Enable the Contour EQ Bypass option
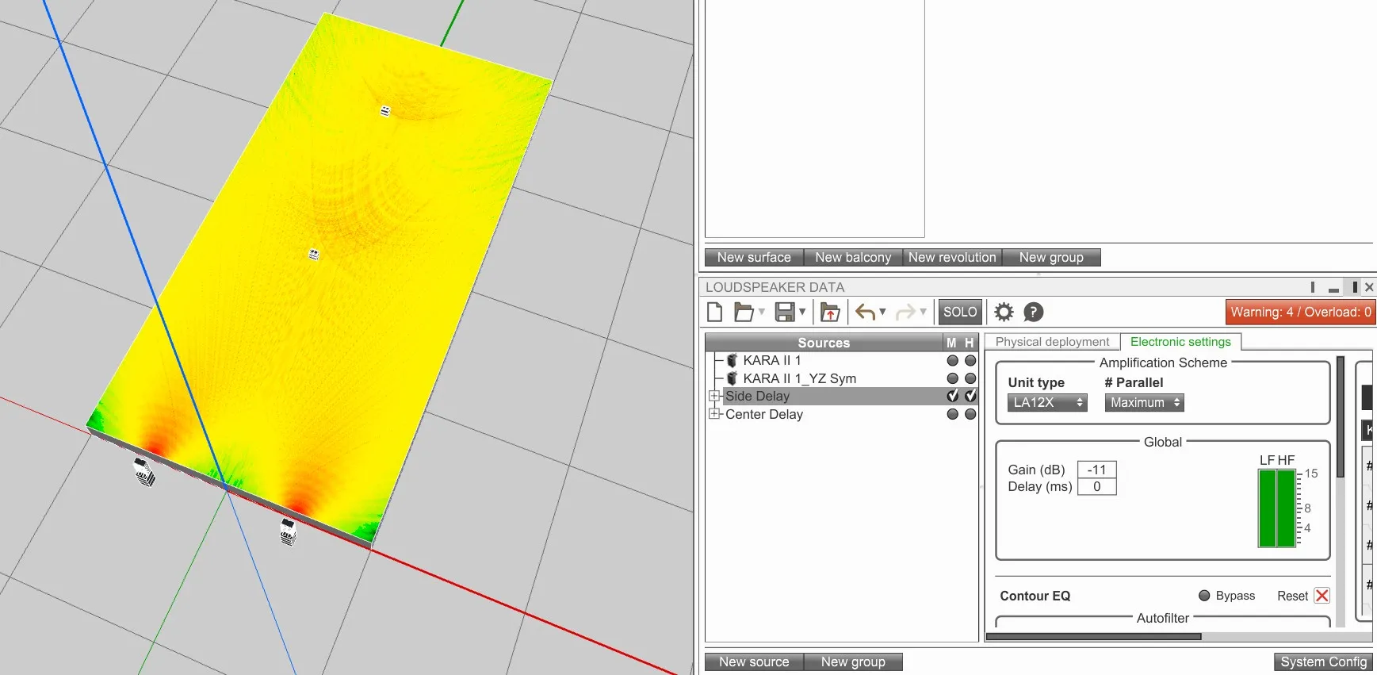The width and height of the screenshot is (1377, 675). (1204, 596)
